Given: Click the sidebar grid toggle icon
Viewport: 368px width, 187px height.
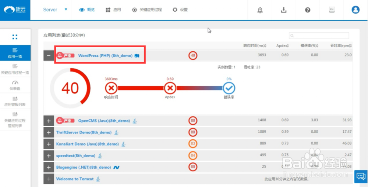Looking at the screenshot, I should pos(15,37).
